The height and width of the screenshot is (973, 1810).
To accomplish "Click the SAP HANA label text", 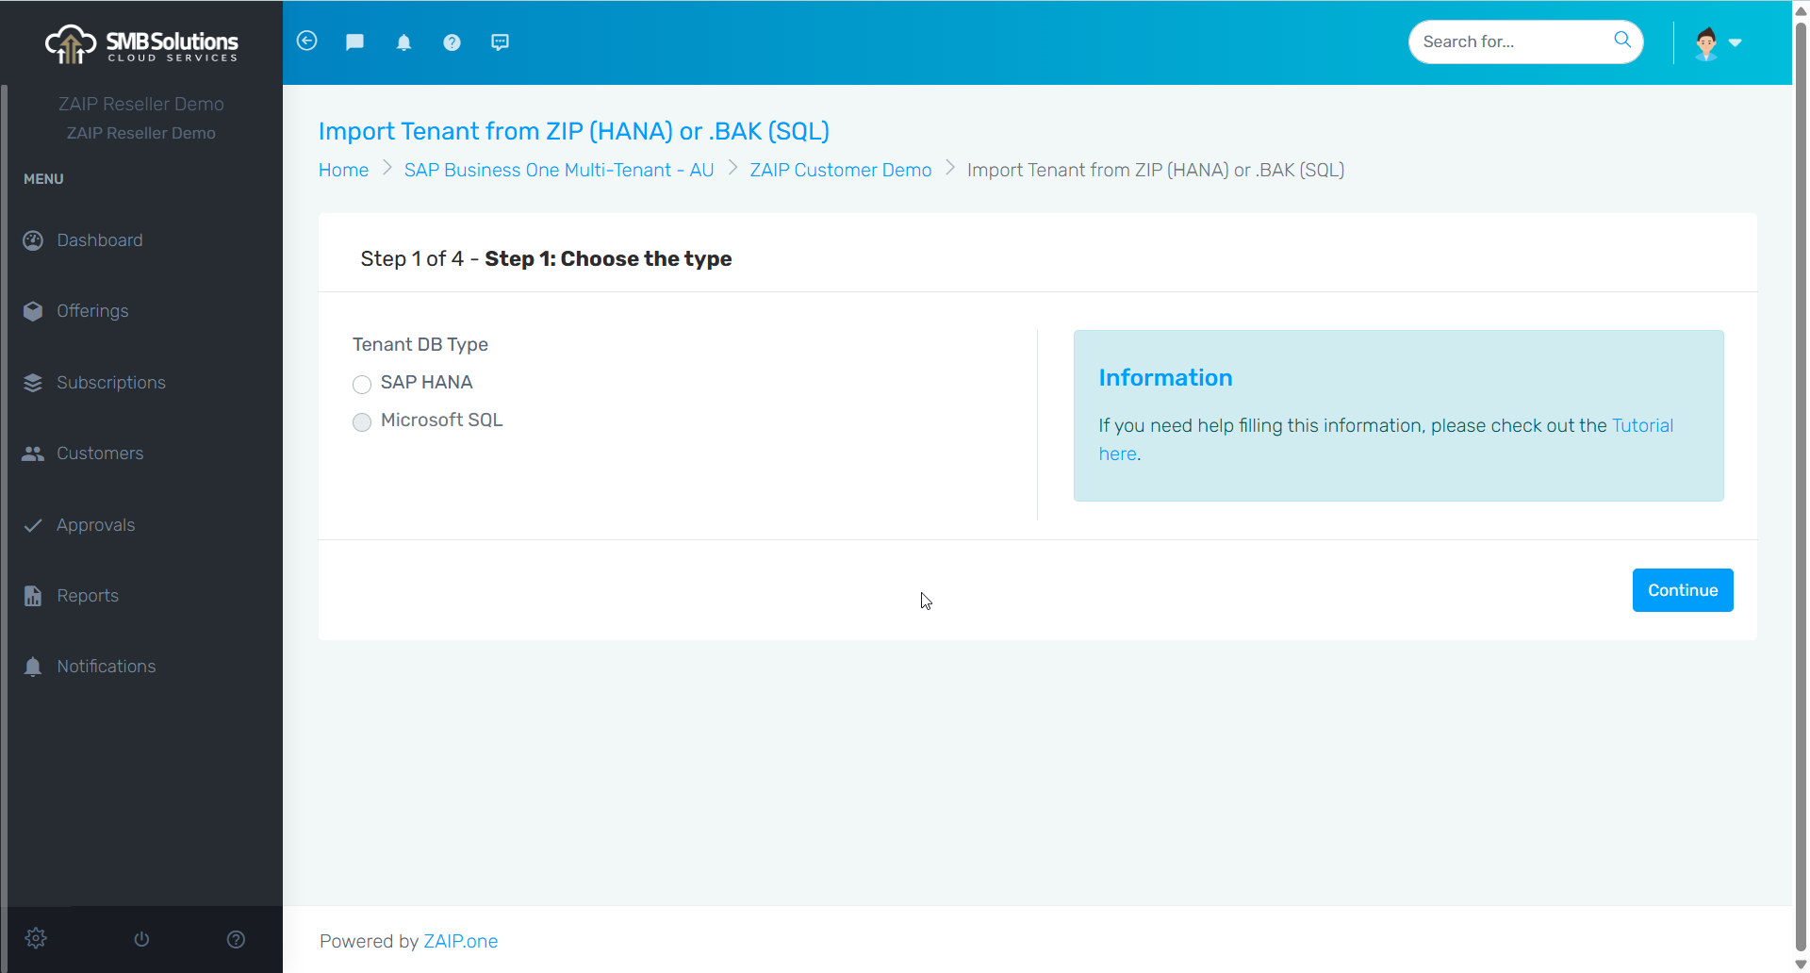I will pyautogui.click(x=427, y=382).
